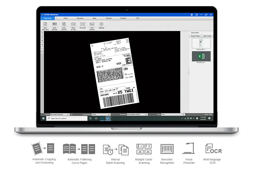Set preview to 1:1 actual size

[42, 48]
